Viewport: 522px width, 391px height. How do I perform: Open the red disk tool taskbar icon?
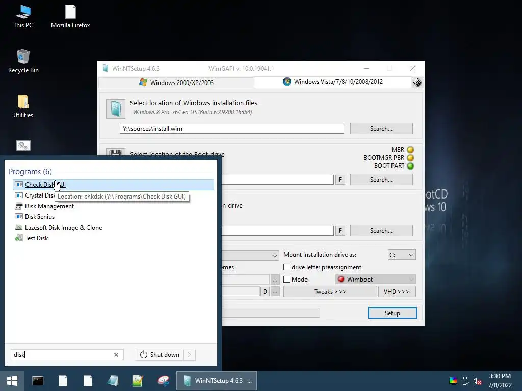tap(163, 381)
